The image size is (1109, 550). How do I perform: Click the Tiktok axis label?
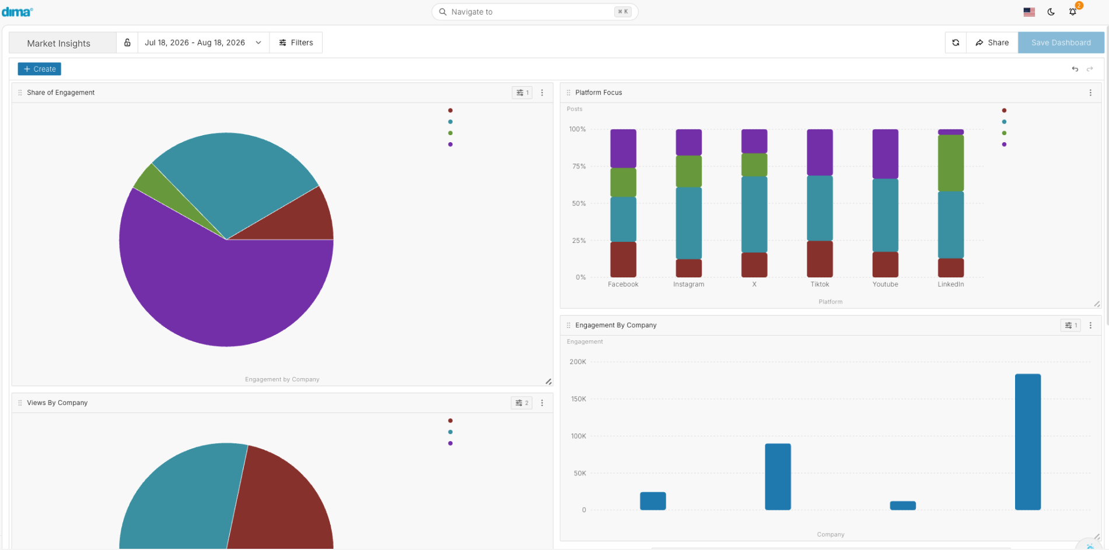click(x=820, y=284)
